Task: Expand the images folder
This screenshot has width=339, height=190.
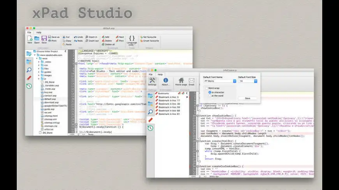Action: [x=39, y=76]
